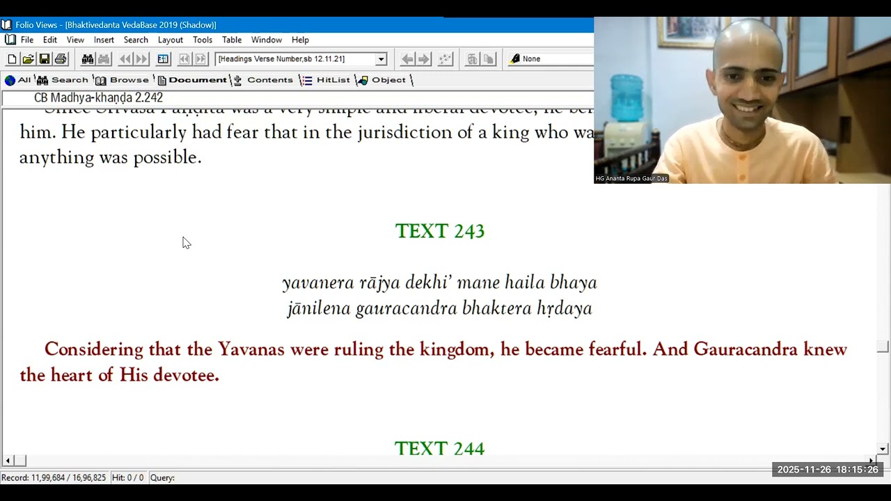The width and height of the screenshot is (891, 501).
Task: Click the horizontal scrollbar left arrow
Action: 8,461
